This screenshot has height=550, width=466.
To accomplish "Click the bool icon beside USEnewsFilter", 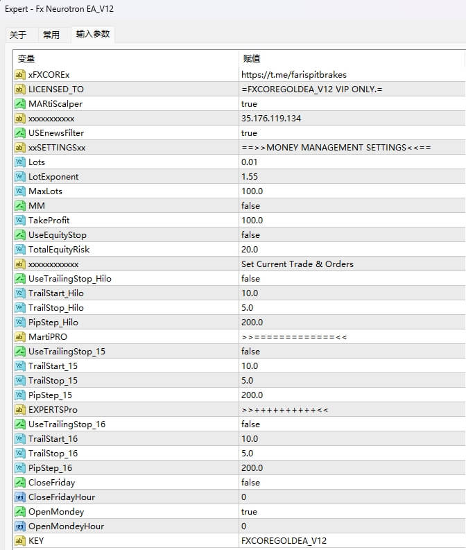I will click(x=20, y=133).
